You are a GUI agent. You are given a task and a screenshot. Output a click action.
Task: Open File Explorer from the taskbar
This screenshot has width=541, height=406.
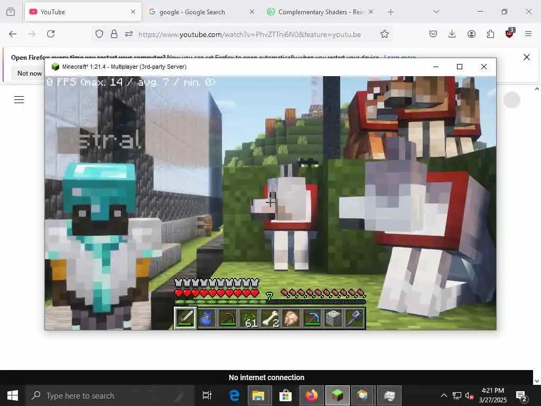258,395
